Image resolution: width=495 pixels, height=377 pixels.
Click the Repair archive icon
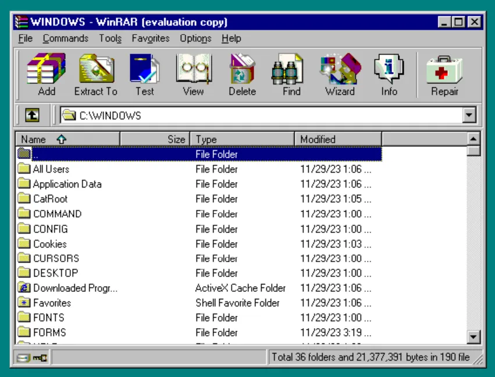pyautogui.click(x=444, y=69)
